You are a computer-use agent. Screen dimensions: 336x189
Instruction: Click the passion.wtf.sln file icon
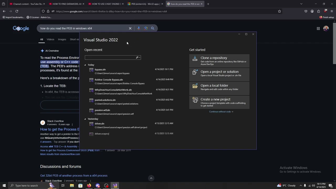coord(91,111)
